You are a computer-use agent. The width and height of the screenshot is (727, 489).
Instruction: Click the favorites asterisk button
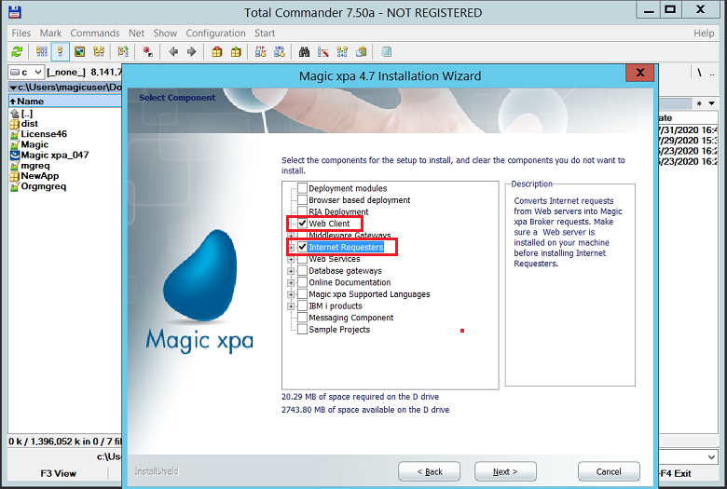(699, 103)
